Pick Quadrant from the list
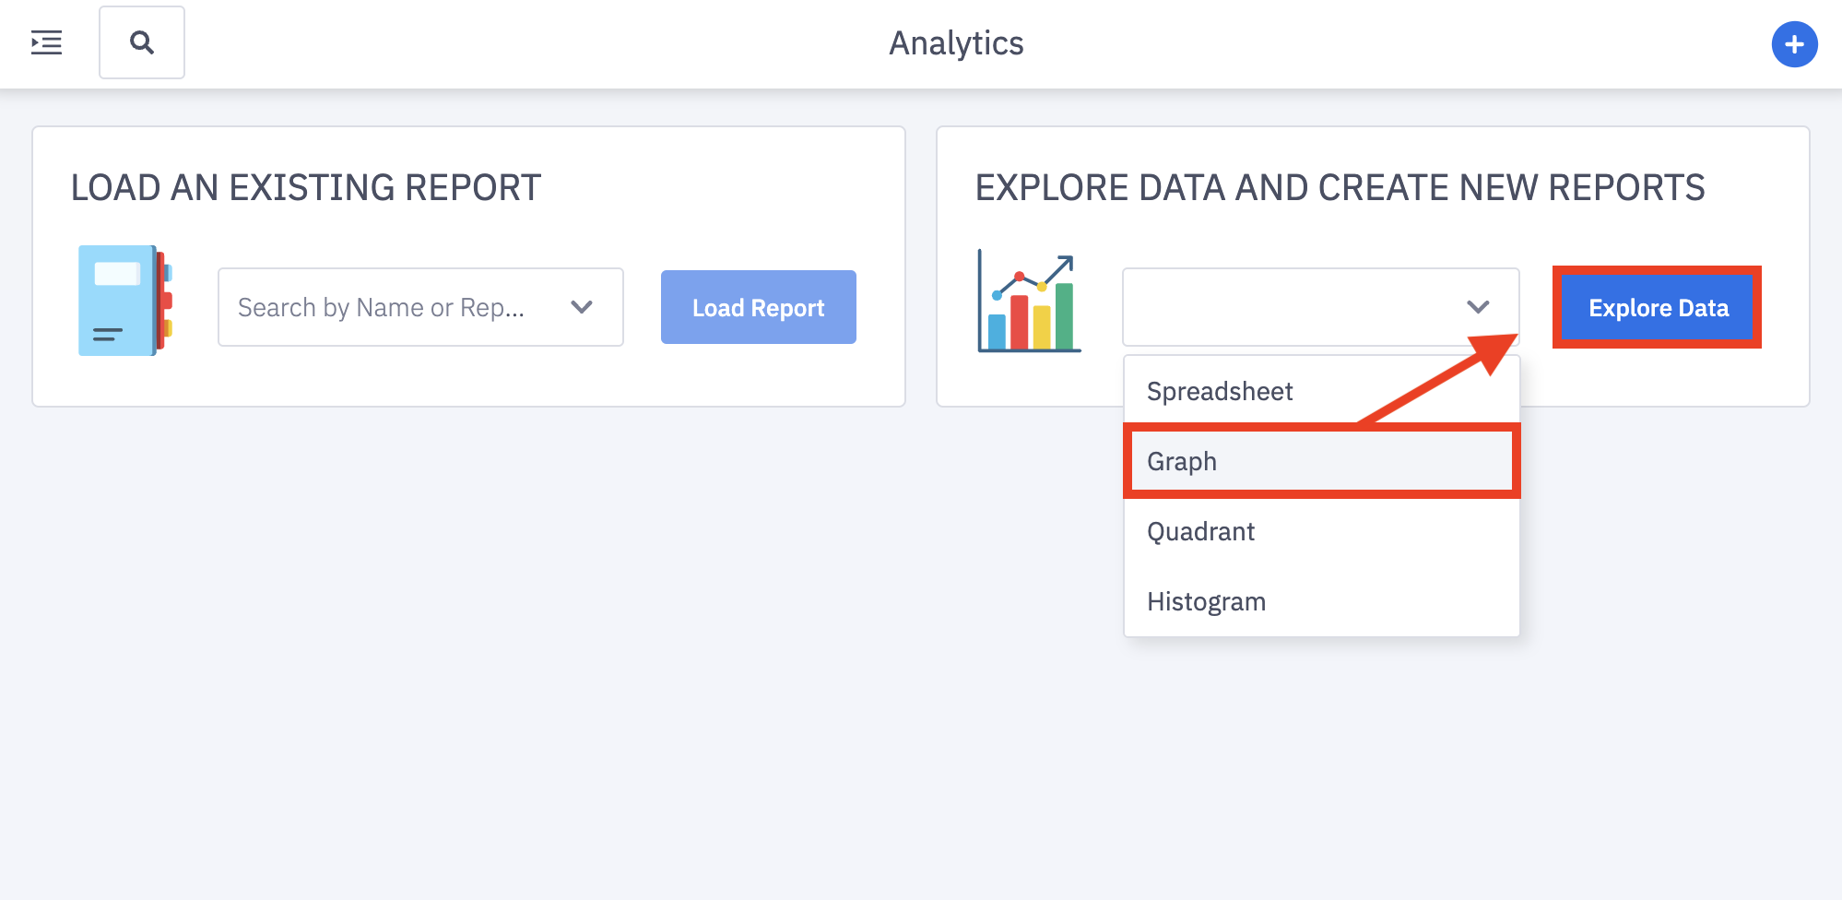The height and width of the screenshot is (900, 1842). pyautogui.click(x=1321, y=531)
